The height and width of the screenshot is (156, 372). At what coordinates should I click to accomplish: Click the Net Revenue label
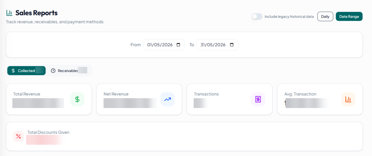pyautogui.click(x=116, y=94)
